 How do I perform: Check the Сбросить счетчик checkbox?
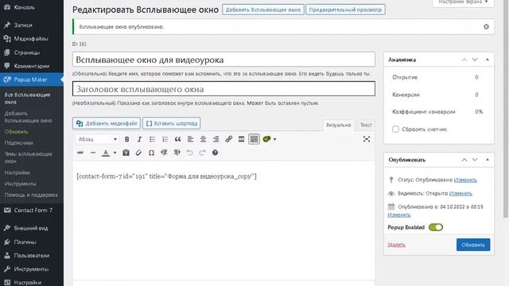click(395, 129)
